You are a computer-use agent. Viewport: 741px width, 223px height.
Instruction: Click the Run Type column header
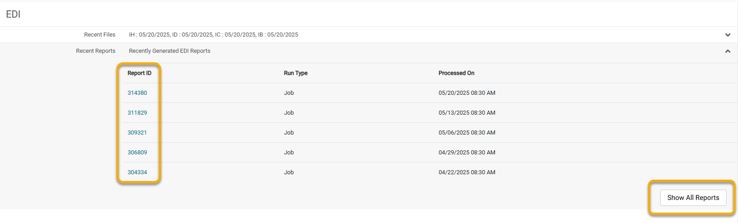point(296,73)
